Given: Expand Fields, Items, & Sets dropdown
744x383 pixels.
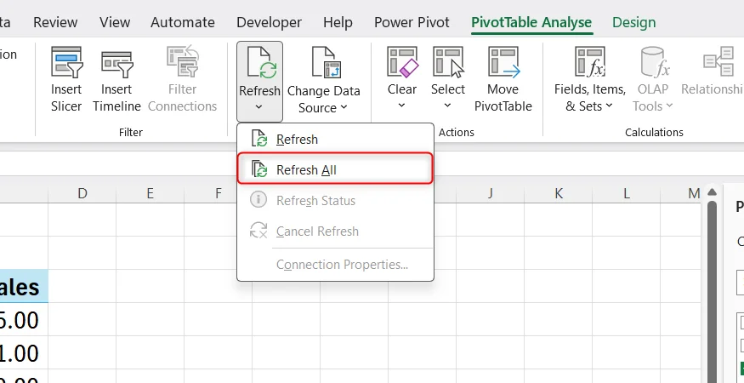Looking at the screenshot, I should 610,106.
